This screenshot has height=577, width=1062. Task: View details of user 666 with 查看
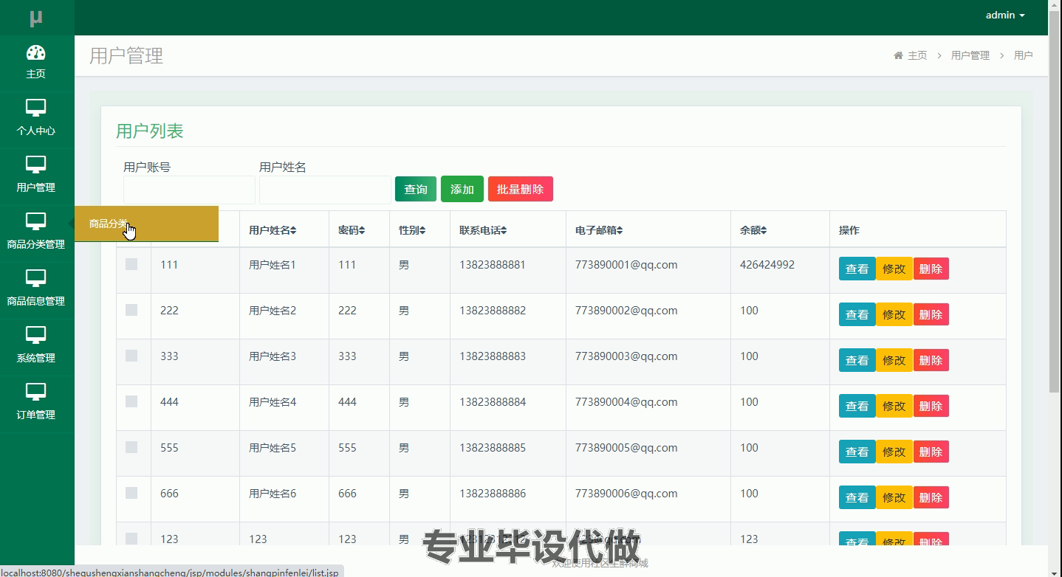pyautogui.click(x=857, y=497)
